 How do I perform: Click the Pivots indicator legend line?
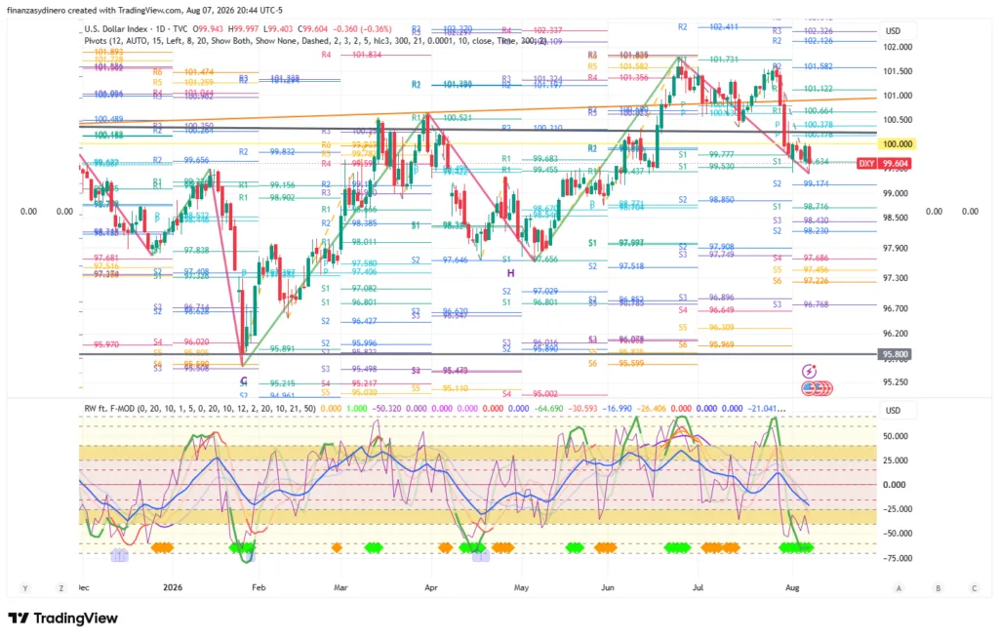point(315,41)
